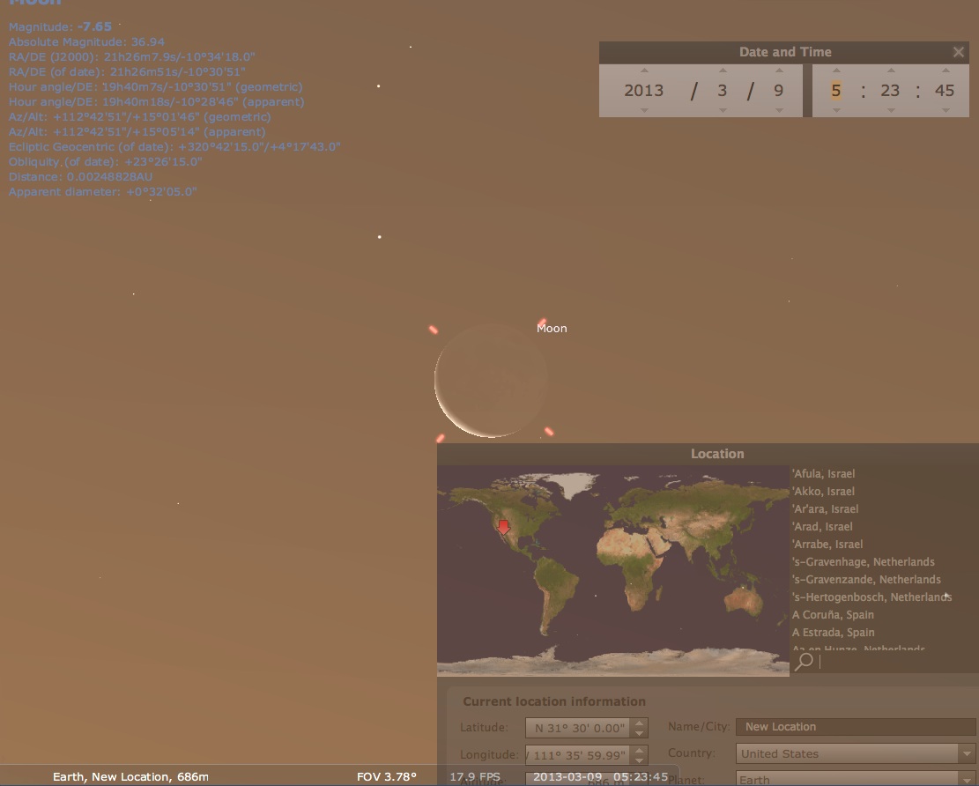This screenshot has width=979, height=786.
Task: Click the Moon in the sky view
Action: point(491,381)
